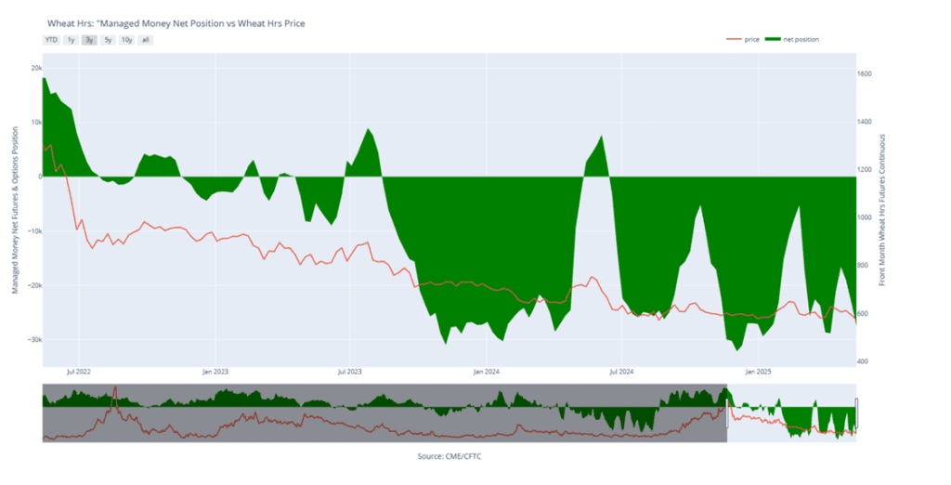This screenshot has width=951, height=485.
Task: Select the all range button
Action: tap(146, 40)
